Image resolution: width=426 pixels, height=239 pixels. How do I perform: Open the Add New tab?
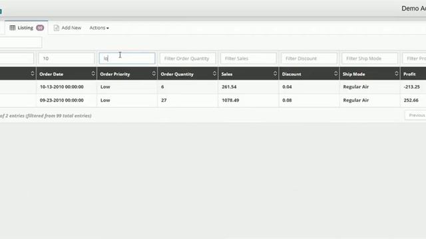point(67,28)
